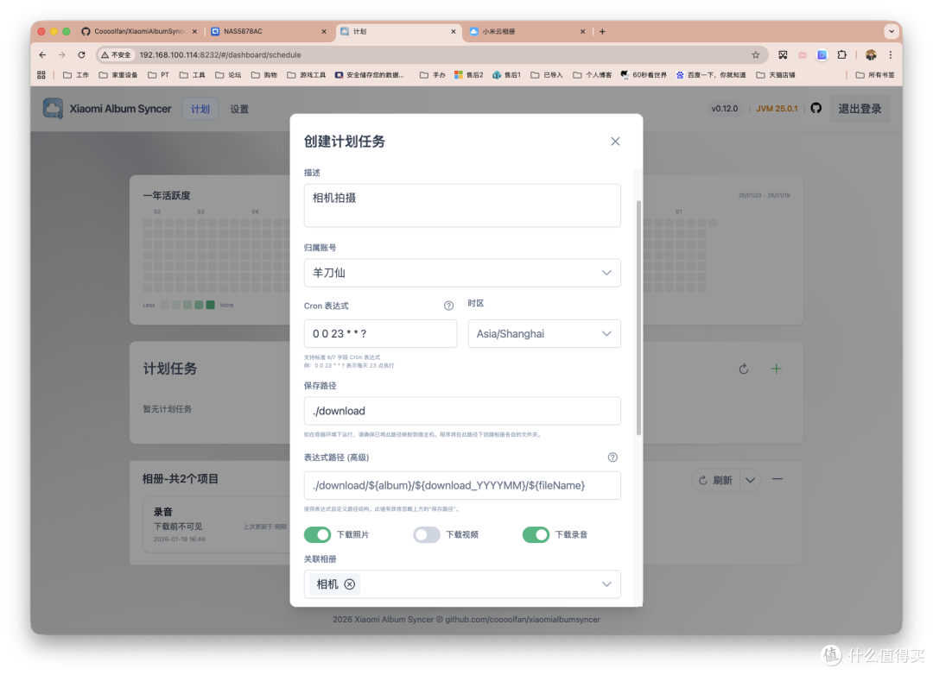Remove the 相机 tag from 关联相册

point(350,584)
